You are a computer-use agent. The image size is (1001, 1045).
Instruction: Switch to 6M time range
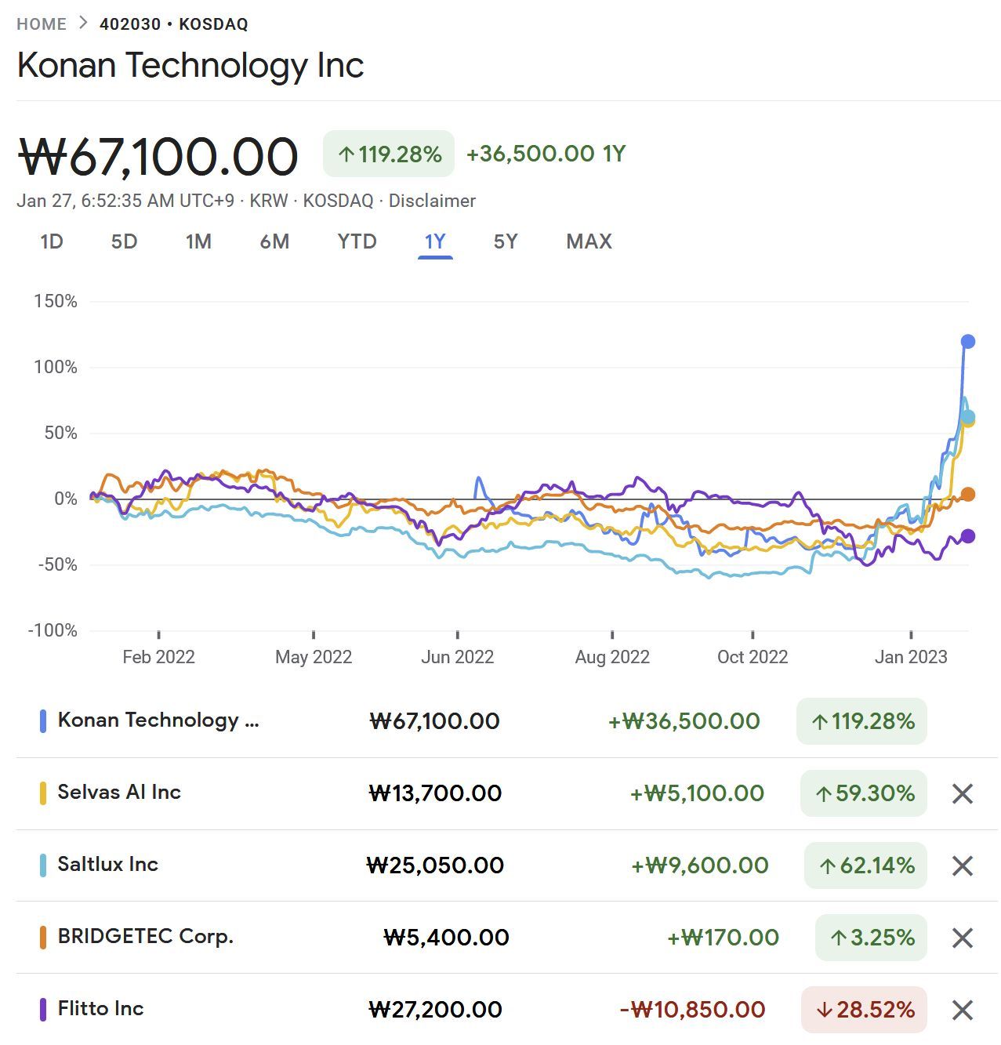coord(274,241)
